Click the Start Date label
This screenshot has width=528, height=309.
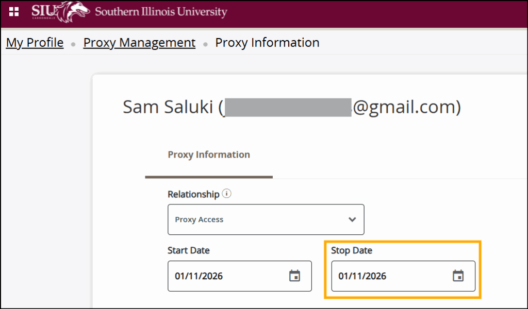pos(189,251)
